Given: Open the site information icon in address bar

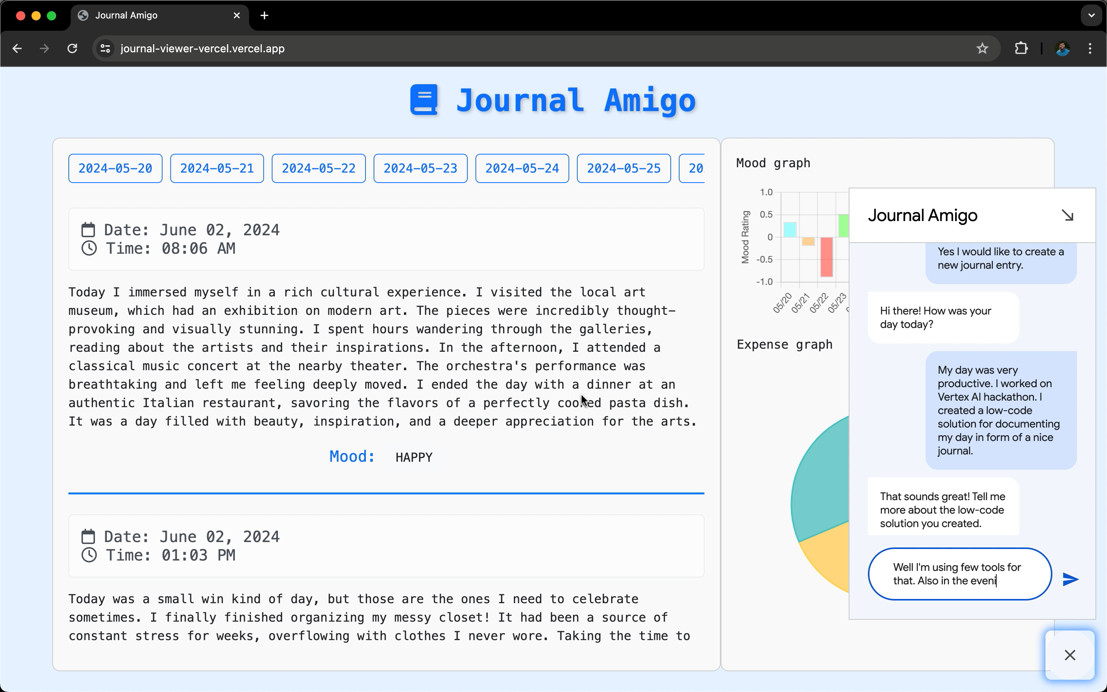Looking at the screenshot, I should click(x=106, y=48).
